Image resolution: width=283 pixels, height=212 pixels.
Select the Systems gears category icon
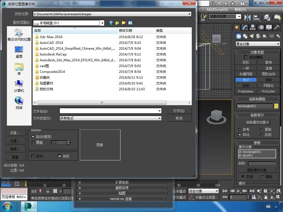click(x=278, y=36)
